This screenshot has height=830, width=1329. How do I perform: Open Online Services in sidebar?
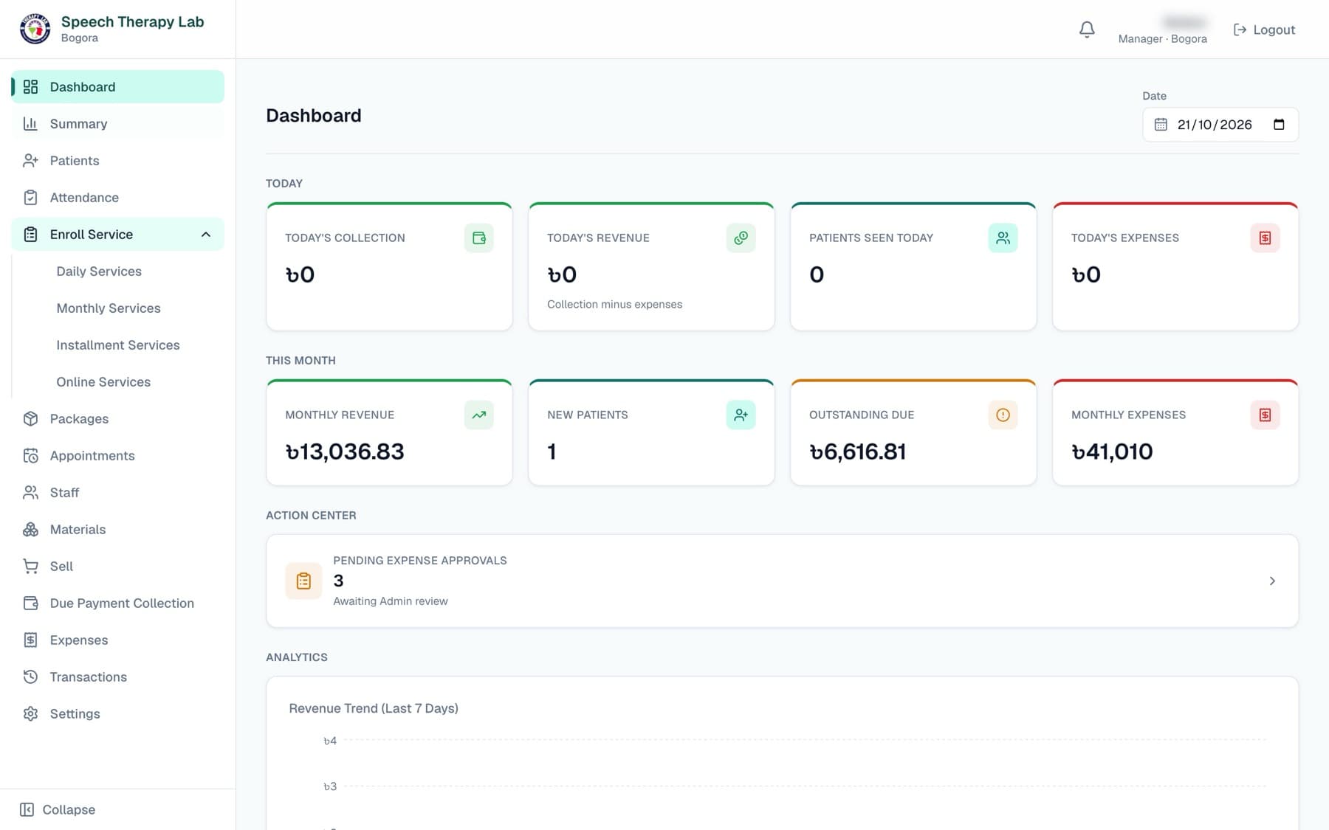[x=103, y=382]
